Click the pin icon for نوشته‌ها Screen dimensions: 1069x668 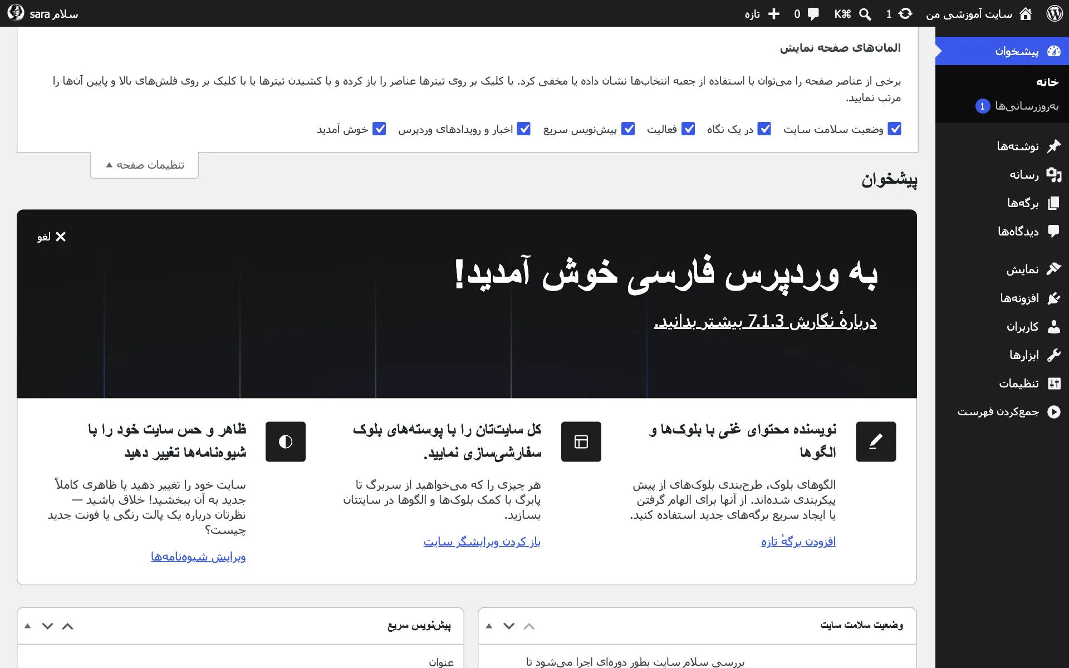1054,146
